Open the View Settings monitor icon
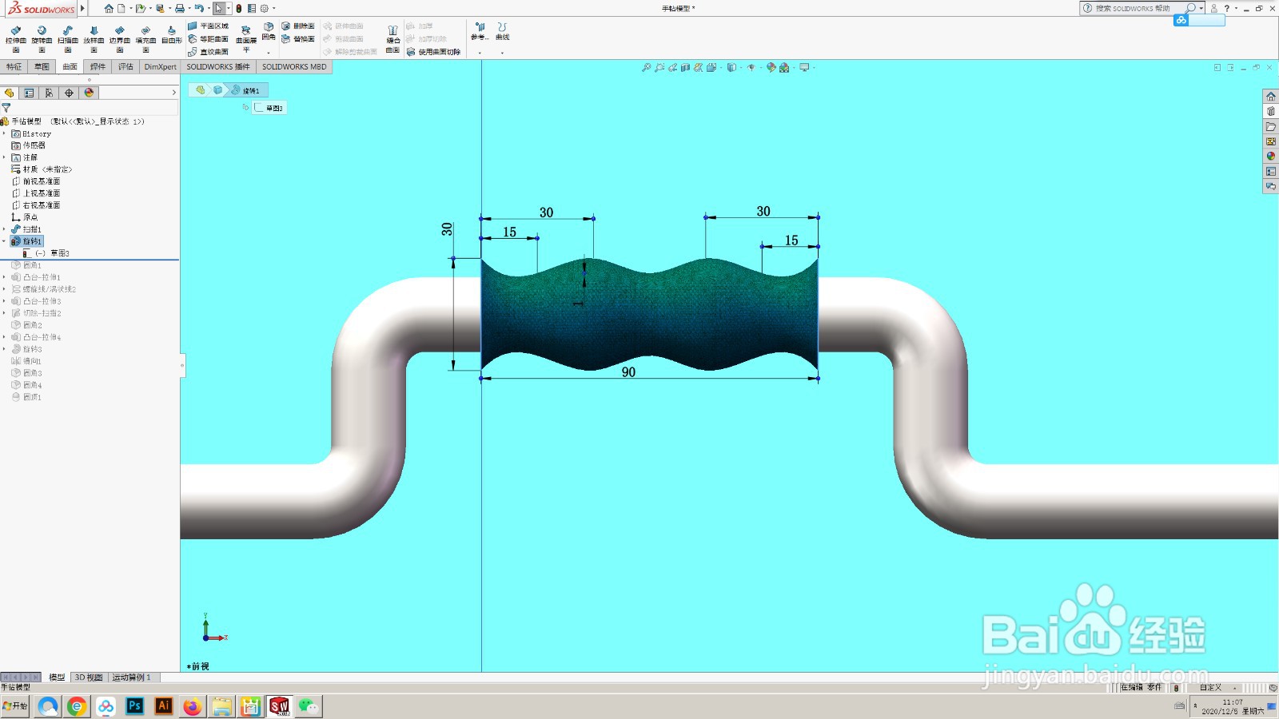The width and height of the screenshot is (1279, 719). [805, 68]
